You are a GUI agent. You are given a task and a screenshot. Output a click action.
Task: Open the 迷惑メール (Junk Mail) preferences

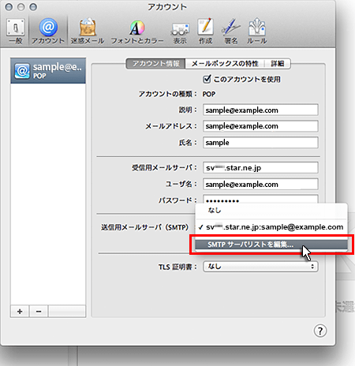click(88, 31)
